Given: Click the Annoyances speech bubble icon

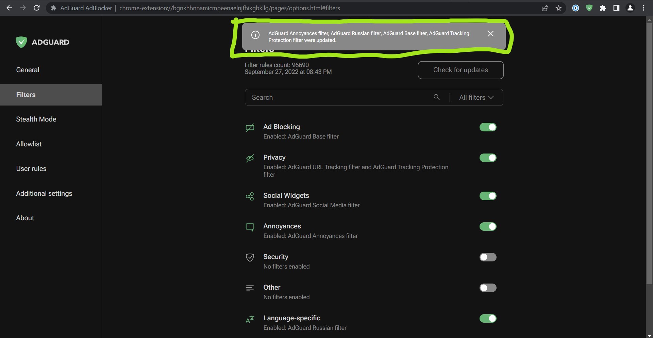Looking at the screenshot, I should (x=250, y=227).
